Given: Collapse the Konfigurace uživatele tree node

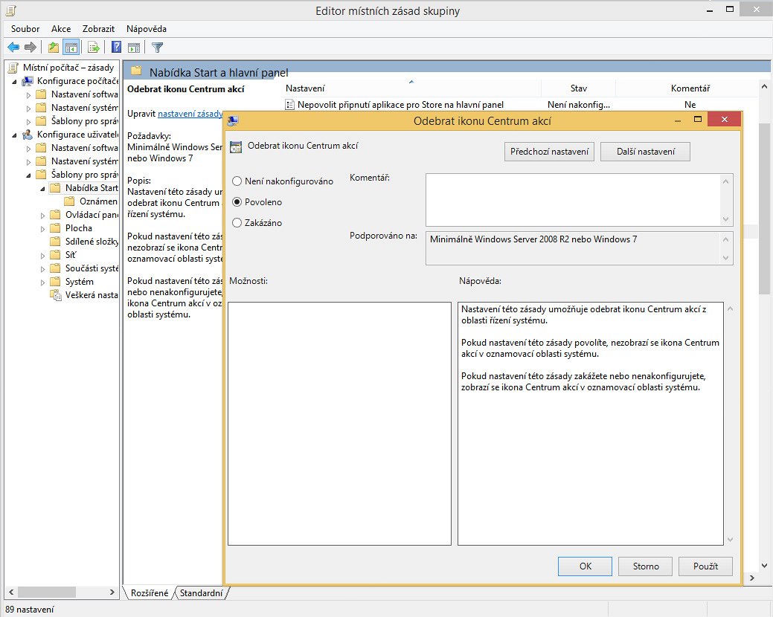Looking at the screenshot, I should [x=14, y=135].
